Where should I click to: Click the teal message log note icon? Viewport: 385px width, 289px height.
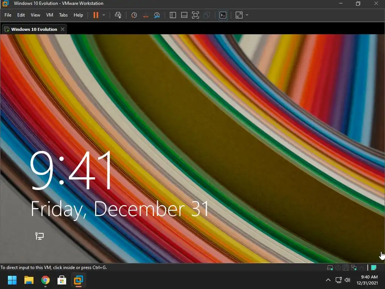point(374,268)
